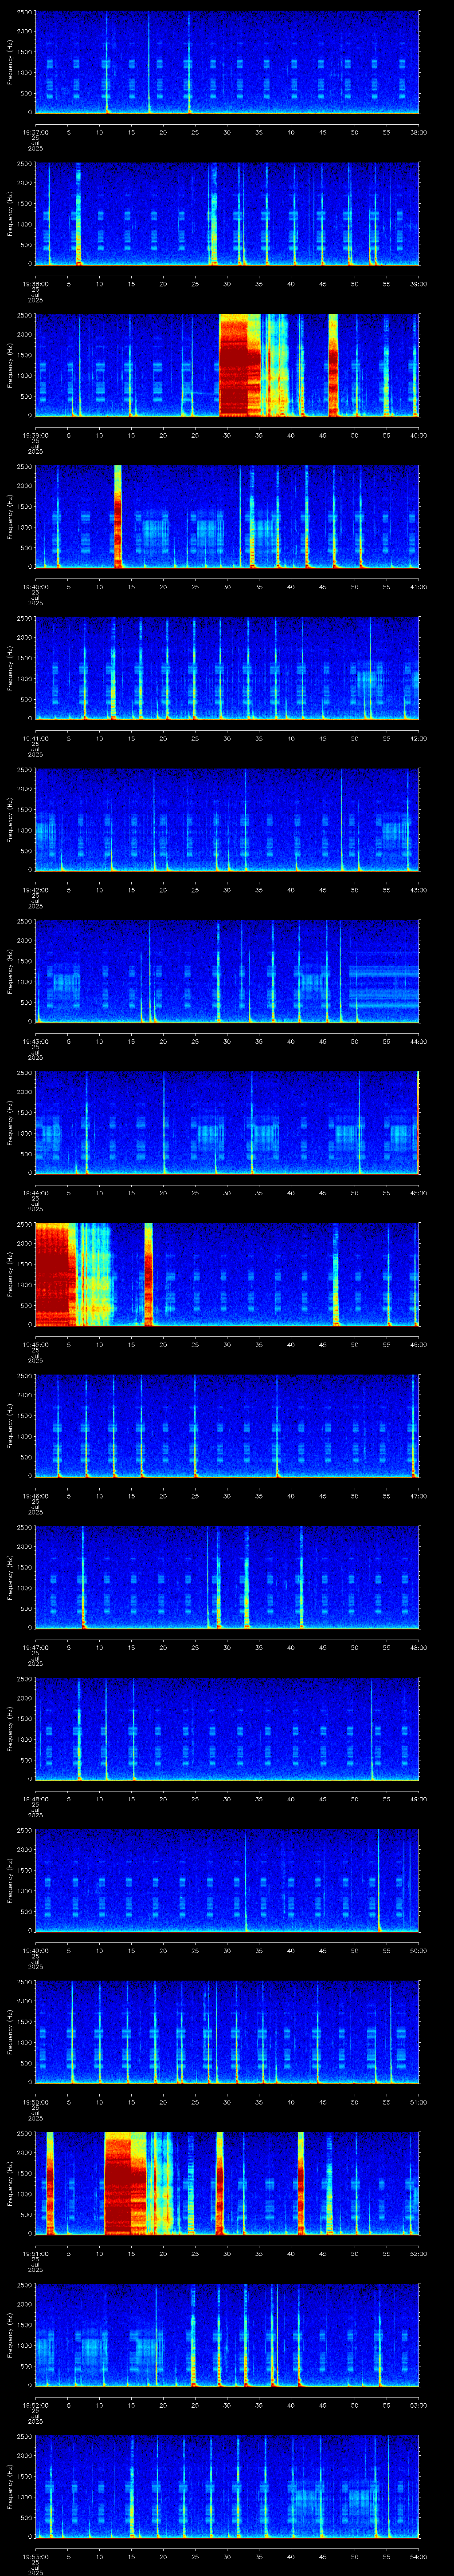Click the 19:53:00 start time label
This screenshot has height=2576, width=454.
point(35,2556)
